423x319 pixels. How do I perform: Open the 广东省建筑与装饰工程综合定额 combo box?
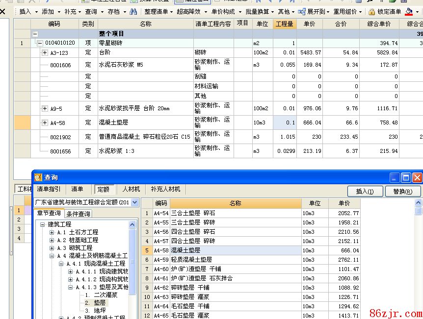pyautogui.click(x=135, y=202)
